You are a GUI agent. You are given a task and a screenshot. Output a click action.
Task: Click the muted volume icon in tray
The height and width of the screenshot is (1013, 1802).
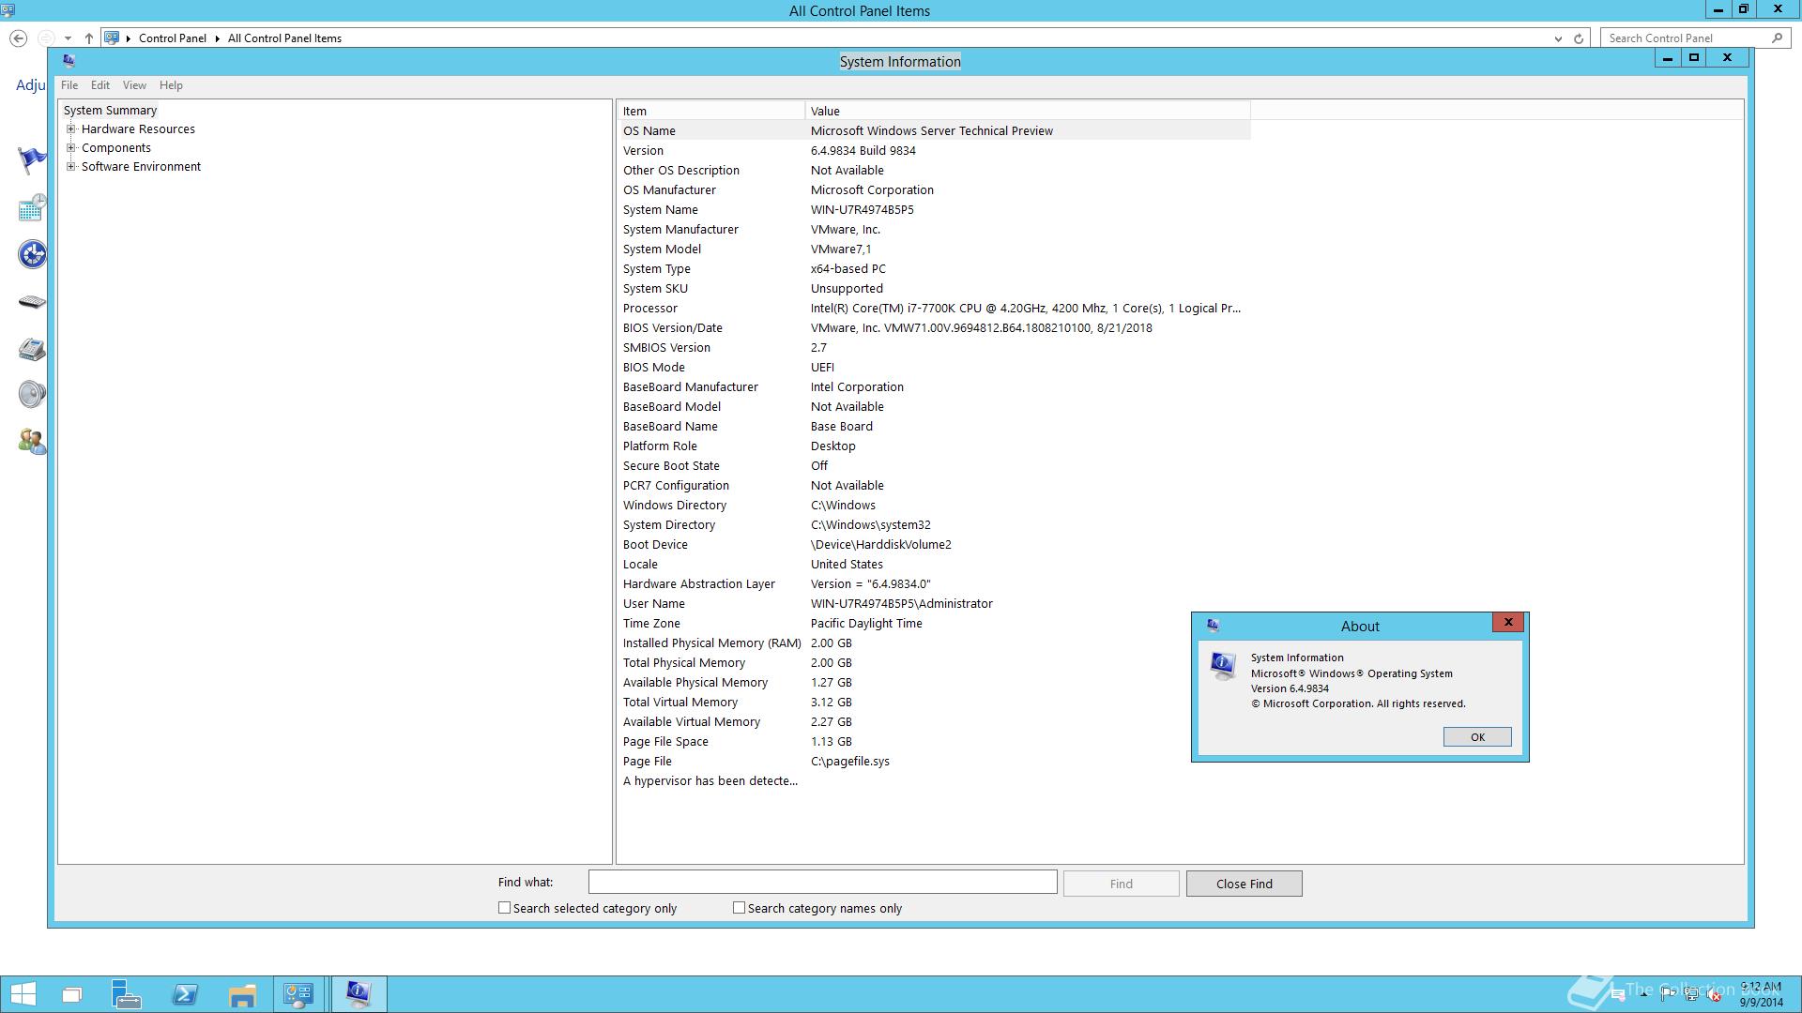point(1715,995)
